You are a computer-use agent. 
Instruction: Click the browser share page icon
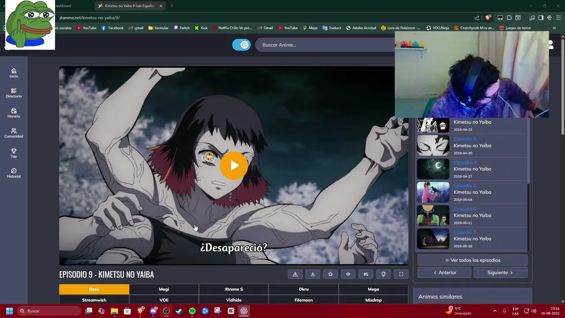point(477,18)
